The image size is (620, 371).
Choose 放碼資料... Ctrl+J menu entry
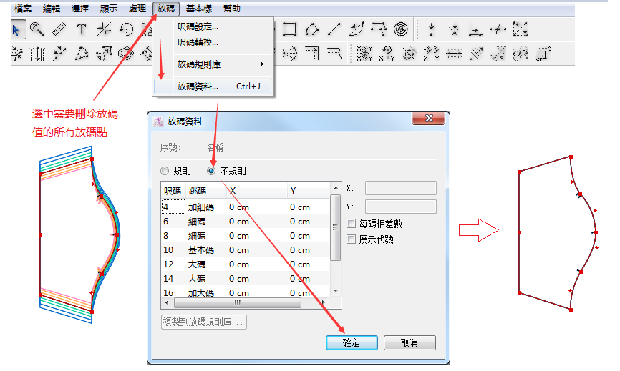point(213,86)
